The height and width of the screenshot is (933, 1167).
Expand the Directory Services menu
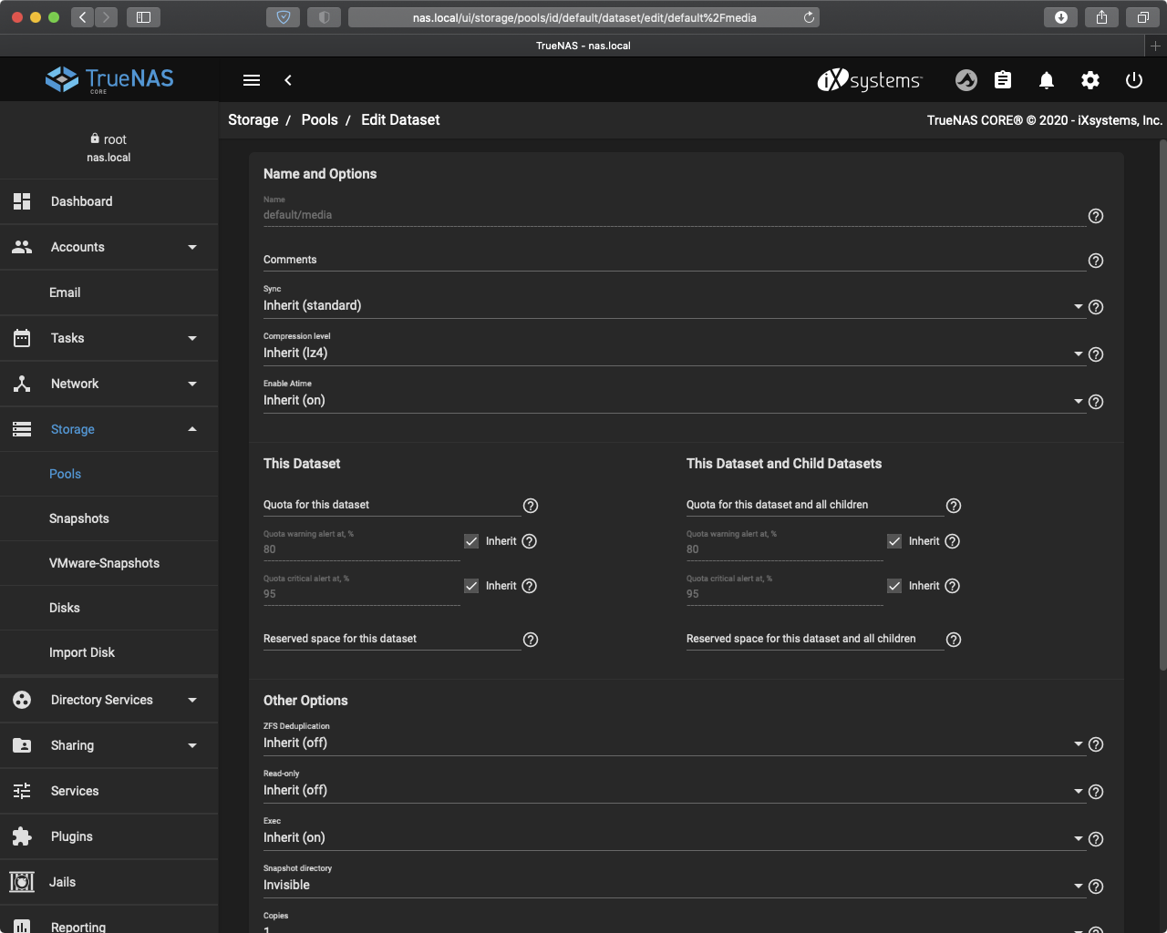pyautogui.click(x=109, y=700)
